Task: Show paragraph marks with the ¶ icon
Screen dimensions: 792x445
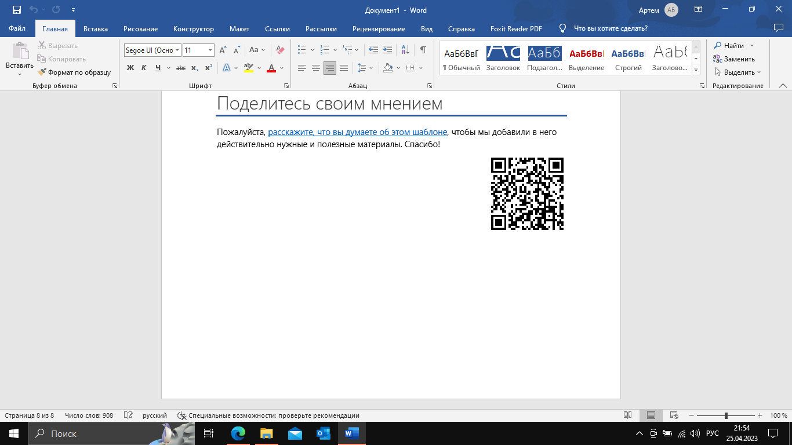Action: (x=423, y=50)
